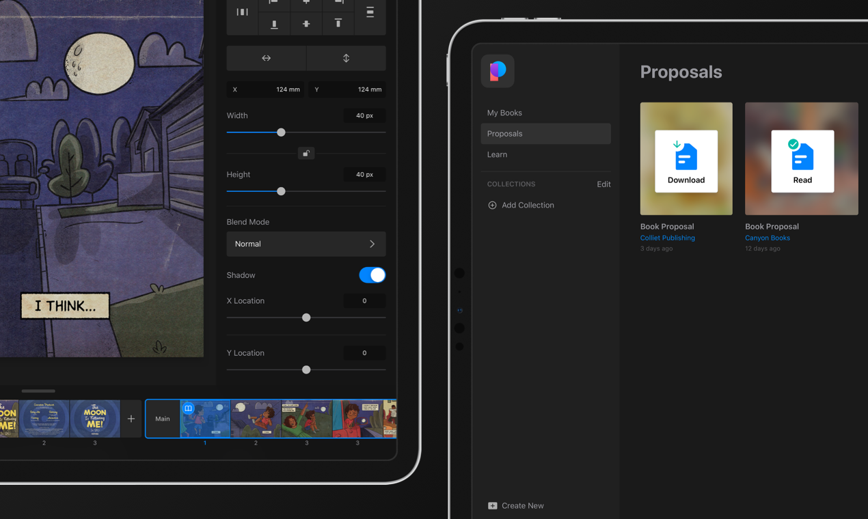The height and width of the screenshot is (519, 868).
Task: Click the Y Location slider knob
Action: pyautogui.click(x=306, y=369)
